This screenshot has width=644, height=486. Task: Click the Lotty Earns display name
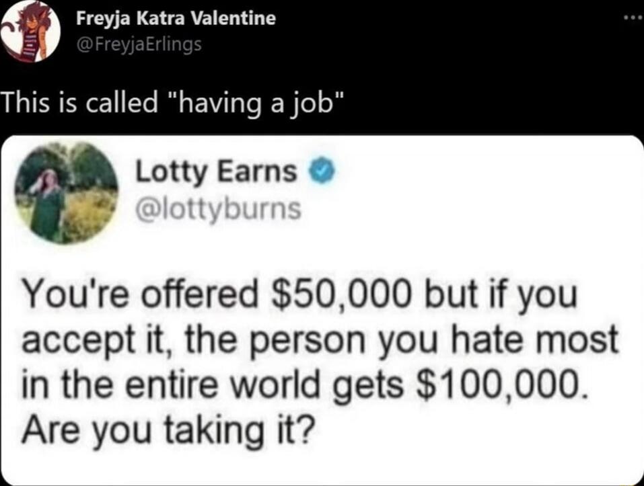(216, 171)
